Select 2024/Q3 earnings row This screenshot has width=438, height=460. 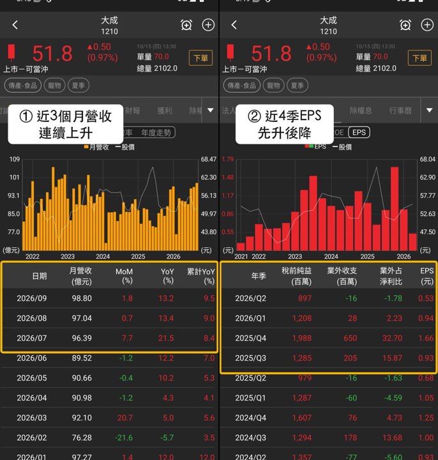(x=328, y=438)
